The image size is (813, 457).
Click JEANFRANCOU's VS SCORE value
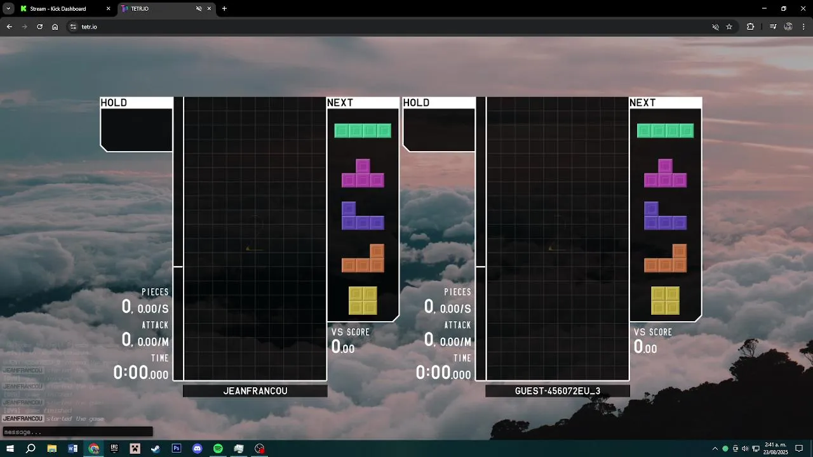(x=343, y=347)
